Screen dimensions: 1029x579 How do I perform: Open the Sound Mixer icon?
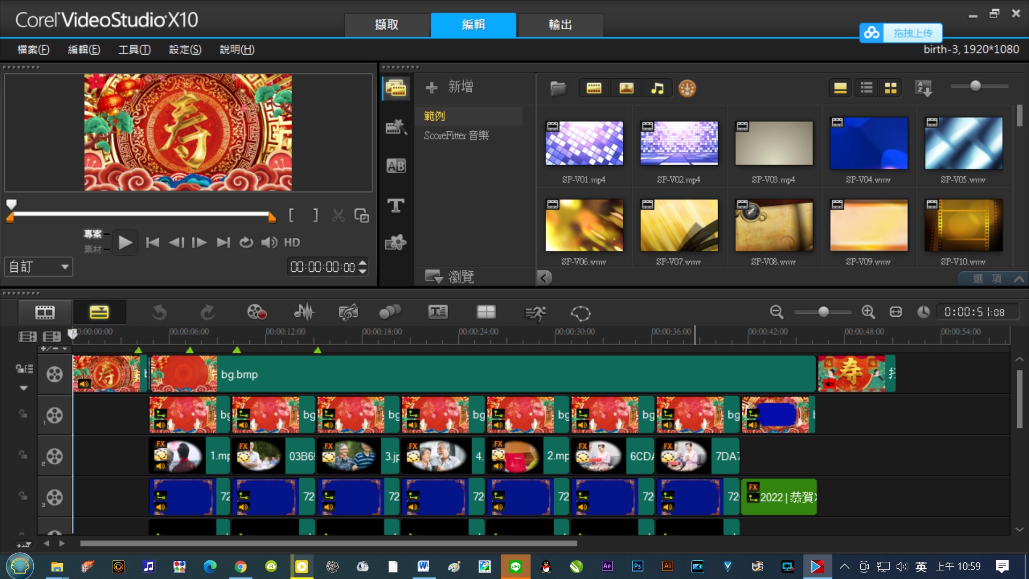click(304, 313)
